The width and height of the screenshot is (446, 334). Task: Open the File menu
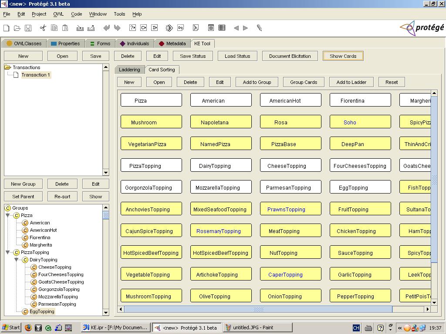coord(7,14)
